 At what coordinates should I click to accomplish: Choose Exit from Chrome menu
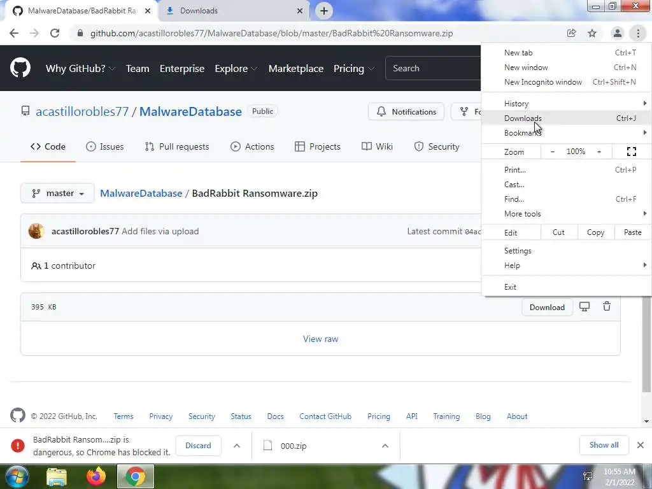[566, 287]
